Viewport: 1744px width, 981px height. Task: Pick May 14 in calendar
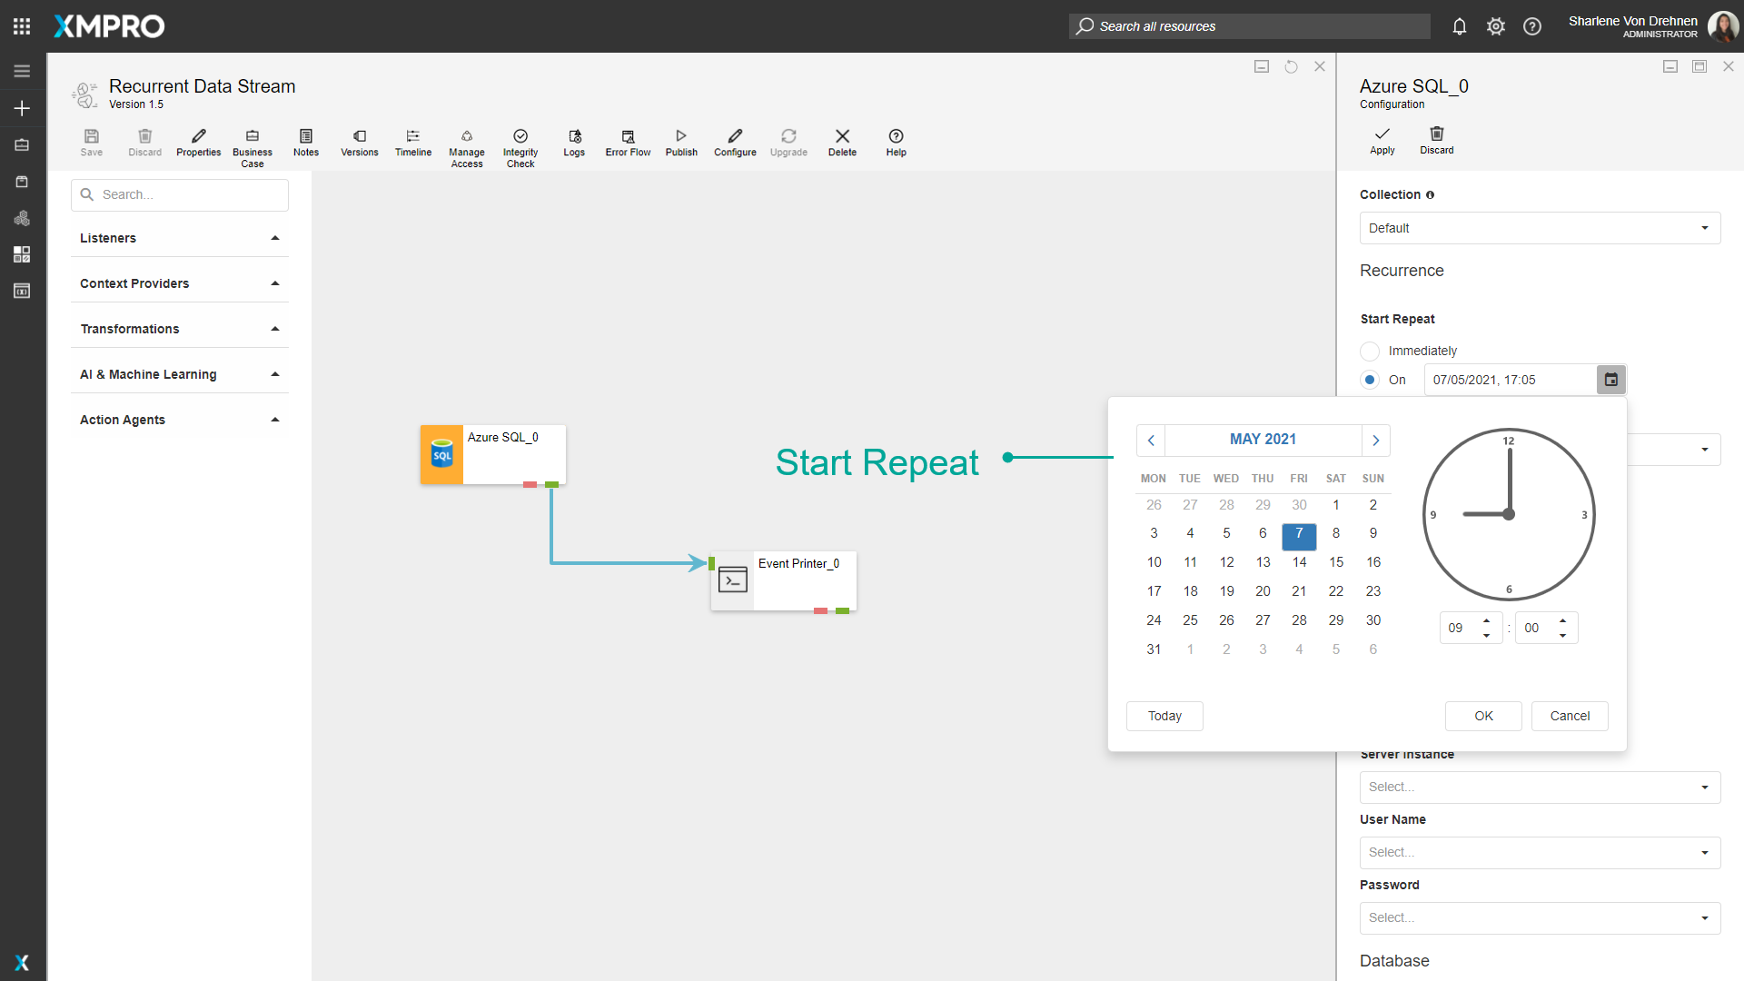[1299, 562]
